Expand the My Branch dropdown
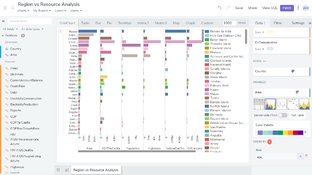The image size is (312, 175). coord(42,11)
